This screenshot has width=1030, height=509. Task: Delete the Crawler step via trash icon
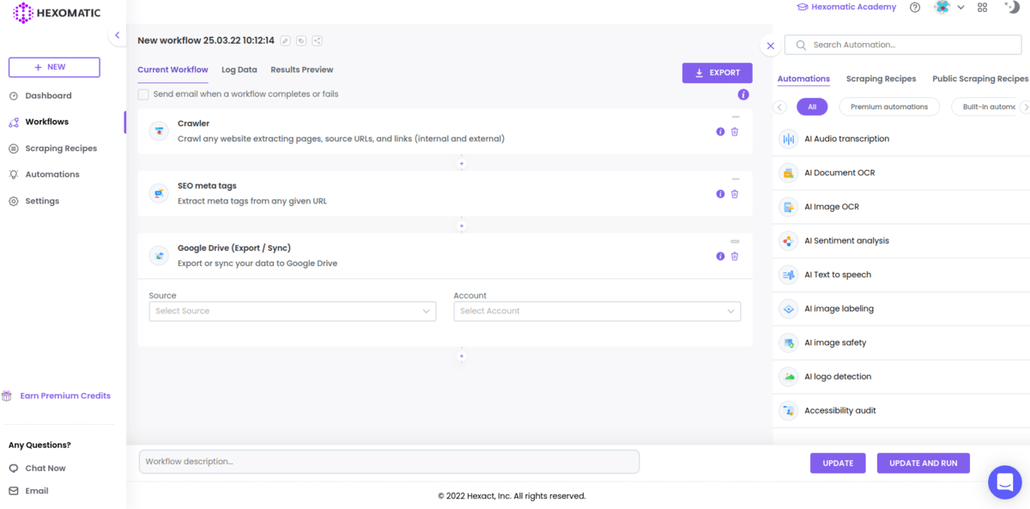click(x=734, y=131)
